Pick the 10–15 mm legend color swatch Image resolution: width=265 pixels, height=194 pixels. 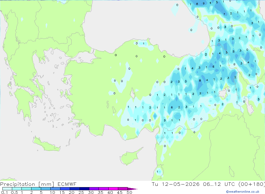coord(55,189)
